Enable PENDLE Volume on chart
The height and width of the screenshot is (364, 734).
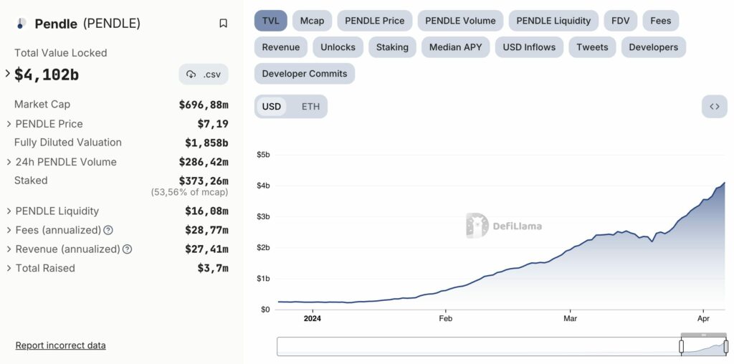point(460,21)
